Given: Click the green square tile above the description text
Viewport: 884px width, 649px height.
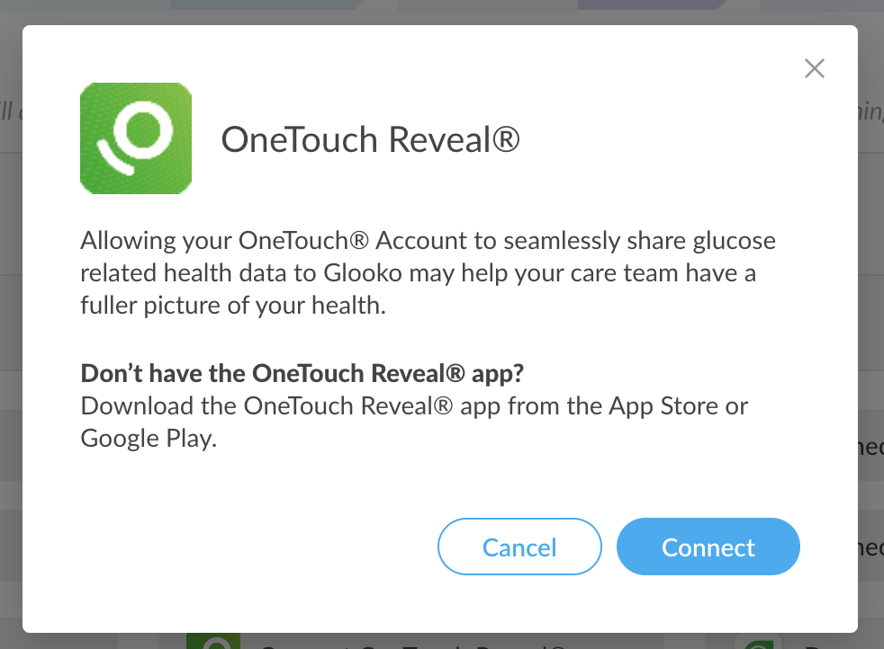Looking at the screenshot, I should click(136, 138).
